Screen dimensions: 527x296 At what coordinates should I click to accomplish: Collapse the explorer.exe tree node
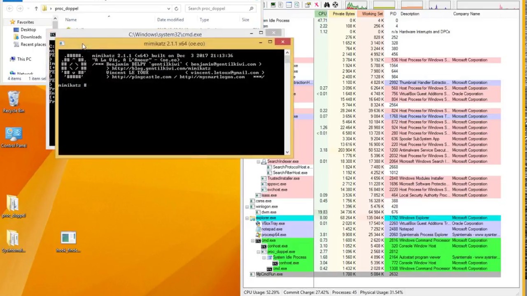click(247, 218)
